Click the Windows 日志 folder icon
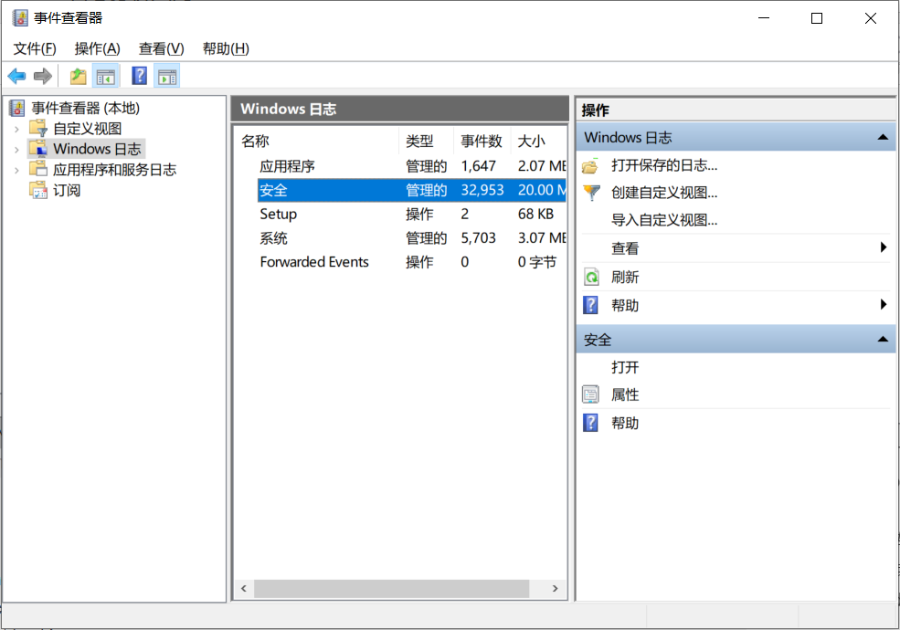 38,149
